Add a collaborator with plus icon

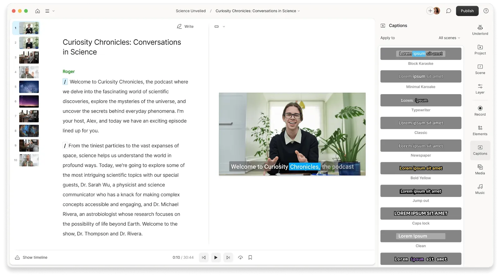click(x=430, y=11)
